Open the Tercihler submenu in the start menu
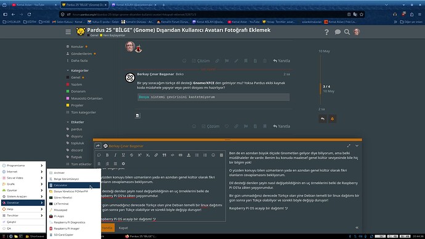 23,216
